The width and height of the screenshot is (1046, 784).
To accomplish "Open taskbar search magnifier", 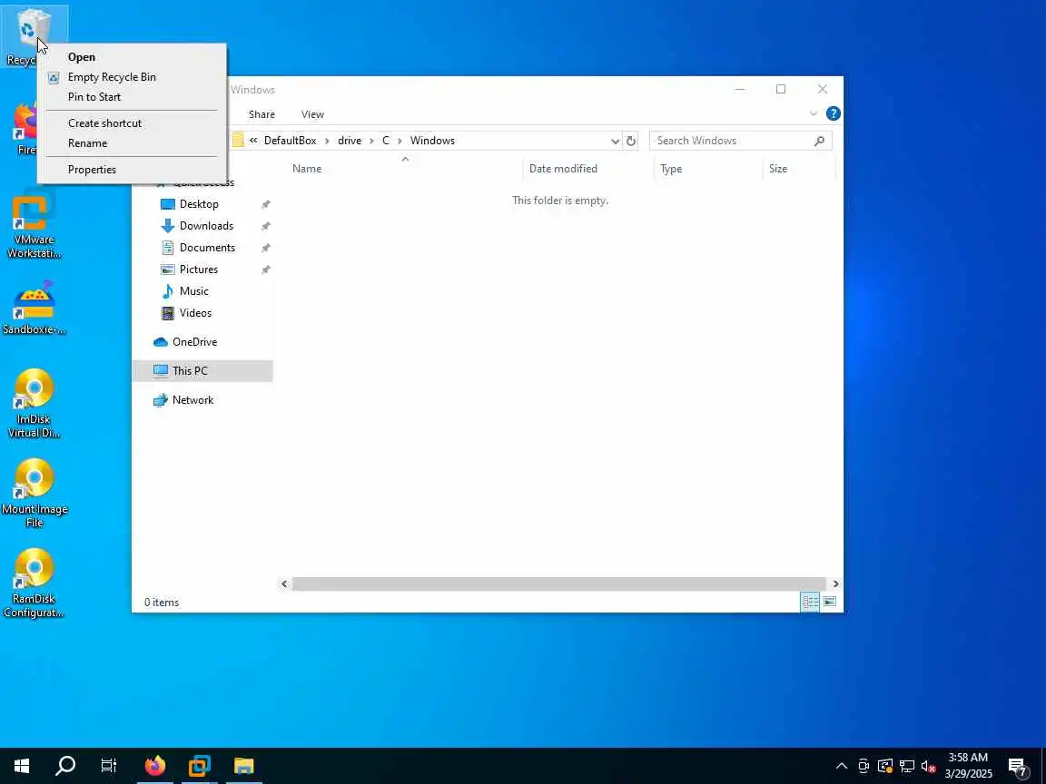I will (x=64, y=765).
